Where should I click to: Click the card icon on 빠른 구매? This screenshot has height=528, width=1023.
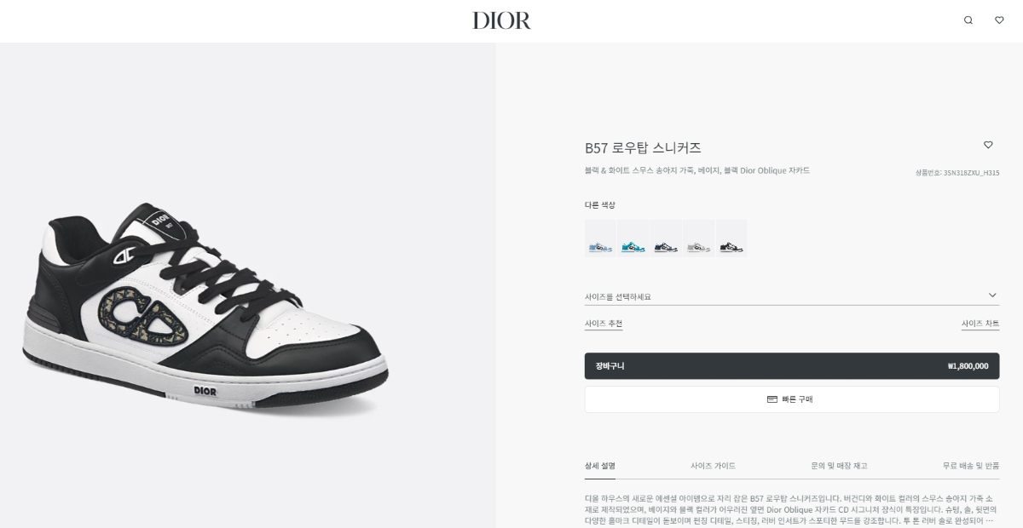[x=772, y=399]
